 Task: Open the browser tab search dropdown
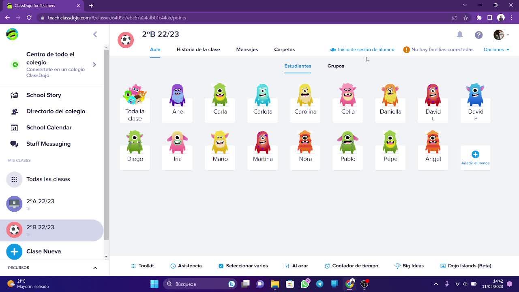pos(465,5)
